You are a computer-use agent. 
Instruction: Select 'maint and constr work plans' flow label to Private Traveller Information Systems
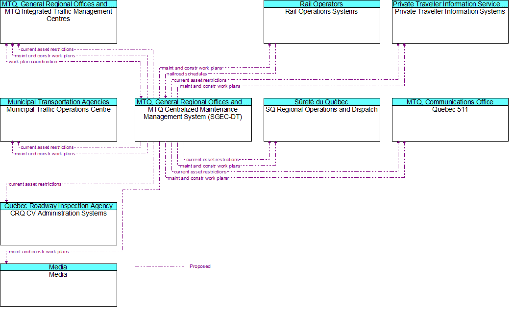tap(210, 86)
